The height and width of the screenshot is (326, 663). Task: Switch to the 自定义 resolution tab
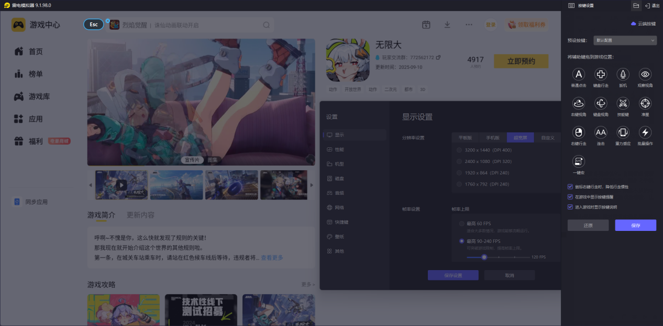coord(548,138)
